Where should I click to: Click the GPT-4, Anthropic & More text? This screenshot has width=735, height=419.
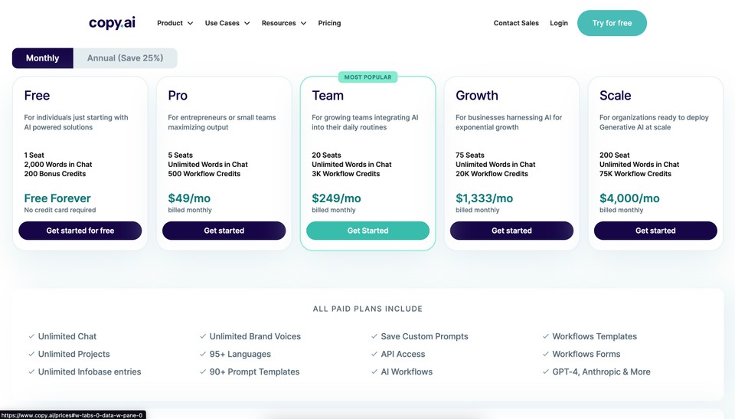click(602, 372)
